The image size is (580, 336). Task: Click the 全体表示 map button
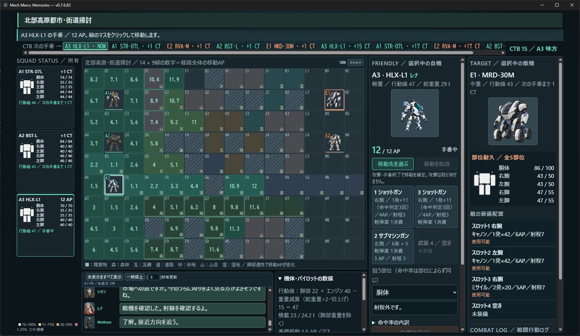point(356,63)
